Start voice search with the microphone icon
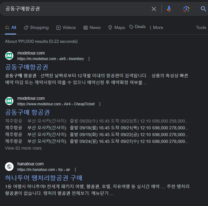The height and width of the screenshot is (206, 208). click(x=169, y=9)
